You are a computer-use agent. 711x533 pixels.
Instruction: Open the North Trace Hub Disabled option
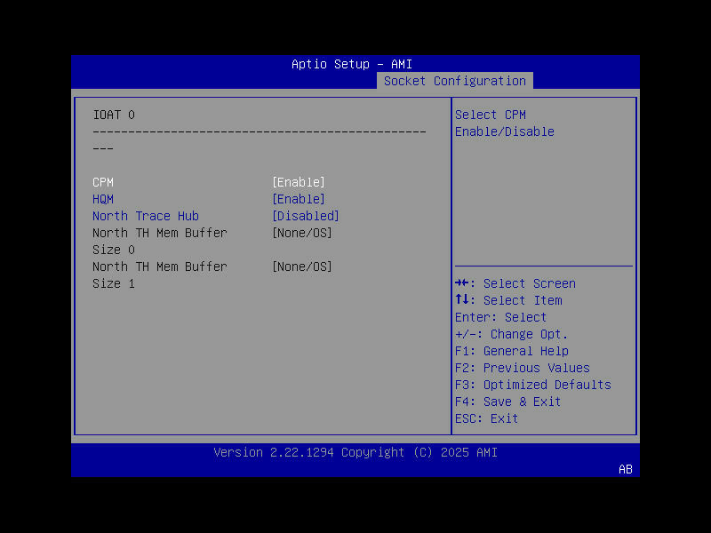coord(305,215)
